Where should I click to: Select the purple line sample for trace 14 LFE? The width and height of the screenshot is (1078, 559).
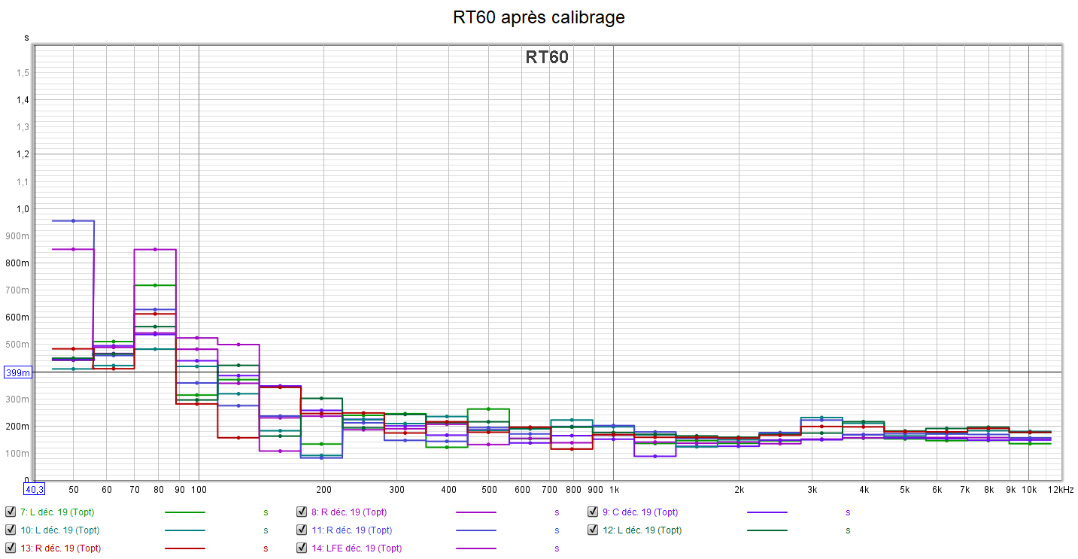[x=475, y=548]
